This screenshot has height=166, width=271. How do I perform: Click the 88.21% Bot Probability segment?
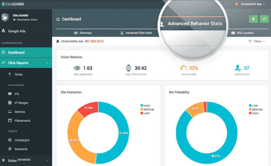pyautogui.click(x=216, y=156)
